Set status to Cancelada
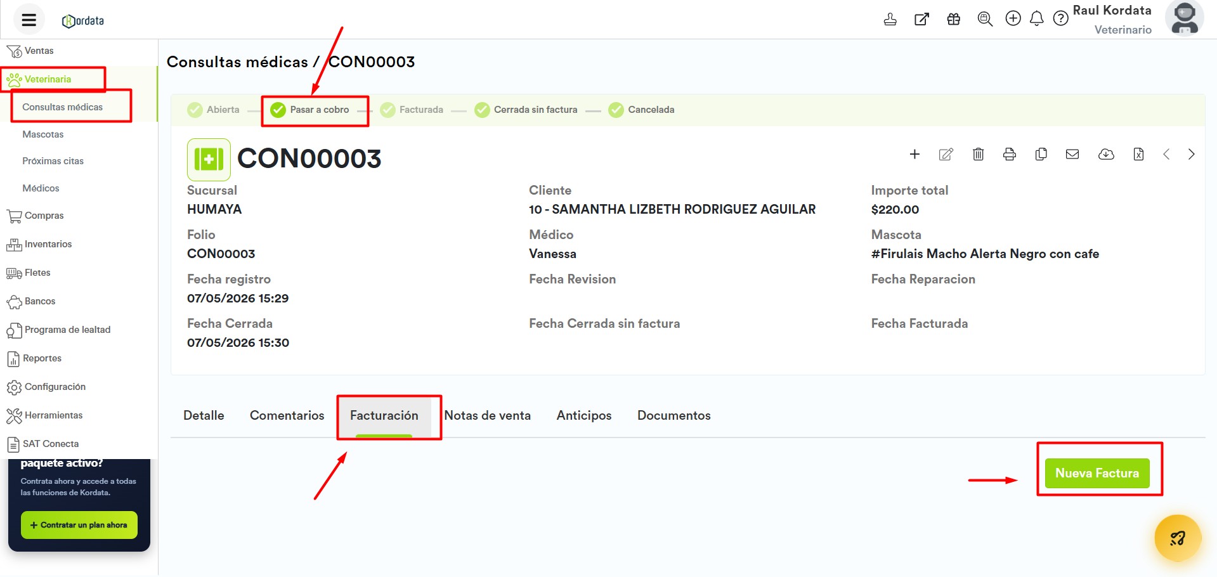The height and width of the screenshot is (577, 1217). tap(642, 110)
